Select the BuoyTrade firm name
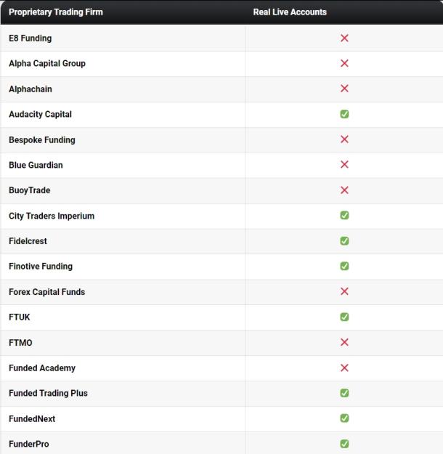Screen dimensions: 443x454 click(x=30, y=190)
